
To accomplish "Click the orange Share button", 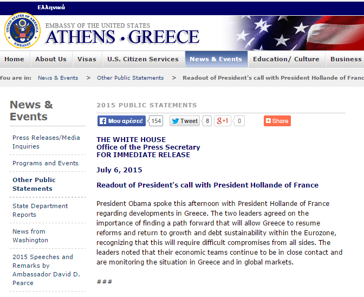I will pyautogui.click(x=277, y=121).
